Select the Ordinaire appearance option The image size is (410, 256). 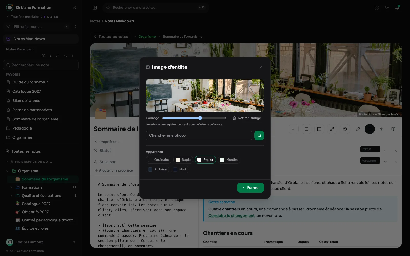(159, 160)
